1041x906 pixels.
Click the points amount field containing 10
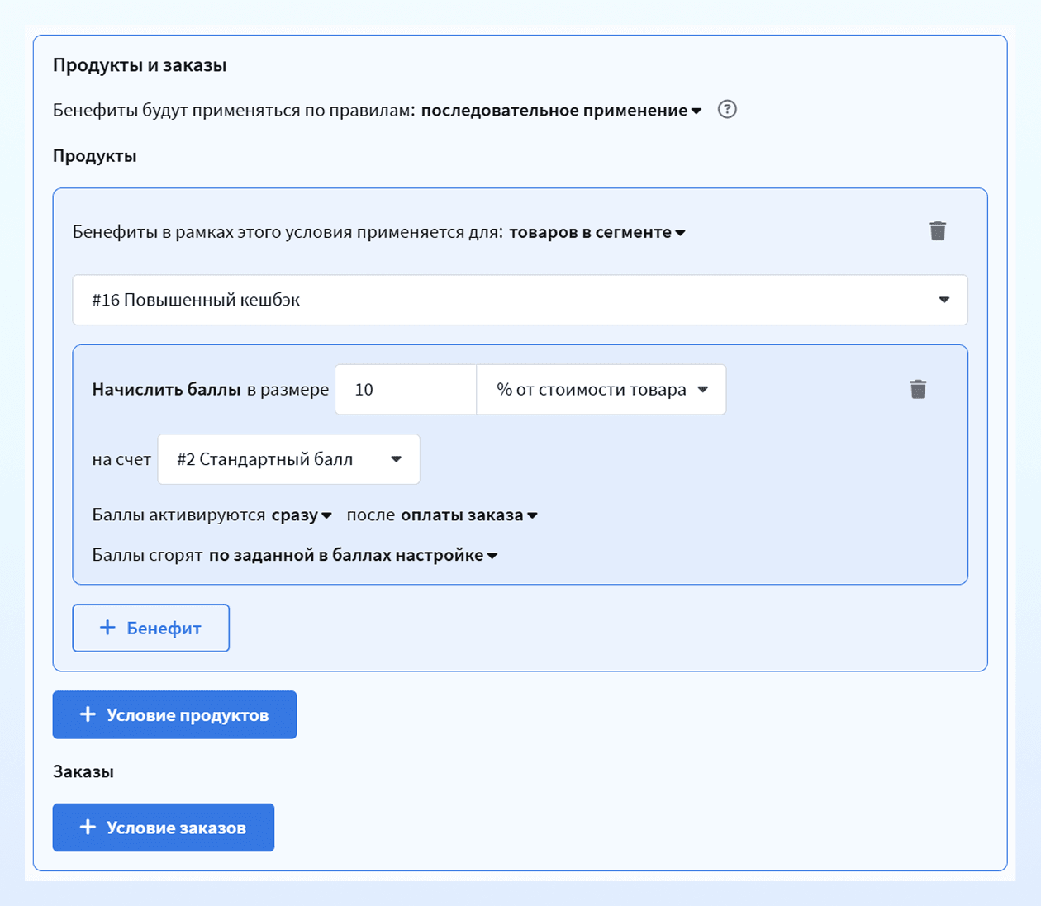pyautogui.click(x=406, y=389)
